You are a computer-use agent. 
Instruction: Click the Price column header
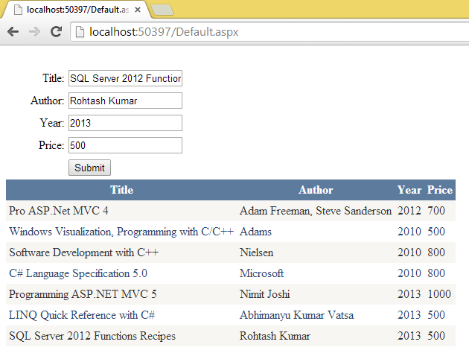tap(440, 190)
